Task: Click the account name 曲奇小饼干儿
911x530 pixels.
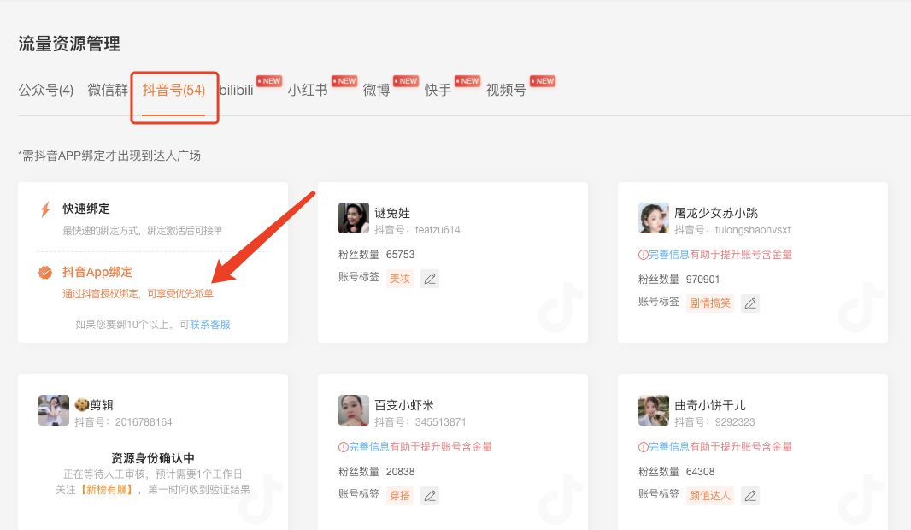Action: point(710,405)
